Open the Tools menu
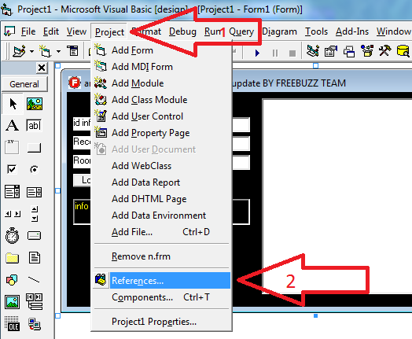 click(316, 31)
